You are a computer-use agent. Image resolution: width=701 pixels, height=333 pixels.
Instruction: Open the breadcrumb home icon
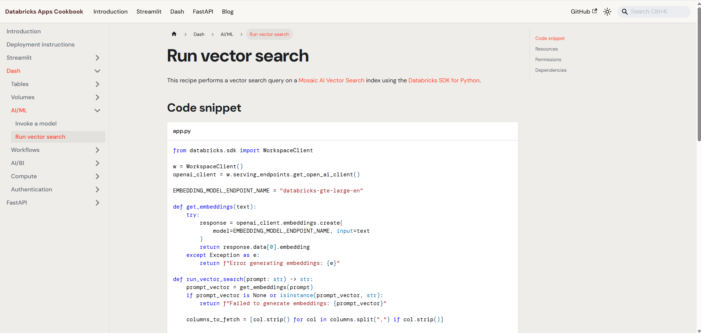(x=174, y=34)
